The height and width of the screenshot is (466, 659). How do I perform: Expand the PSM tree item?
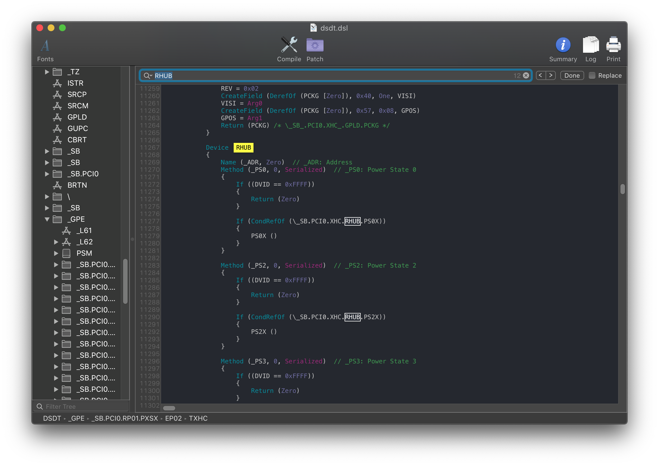pyautogui.click(x=56, y=253)
